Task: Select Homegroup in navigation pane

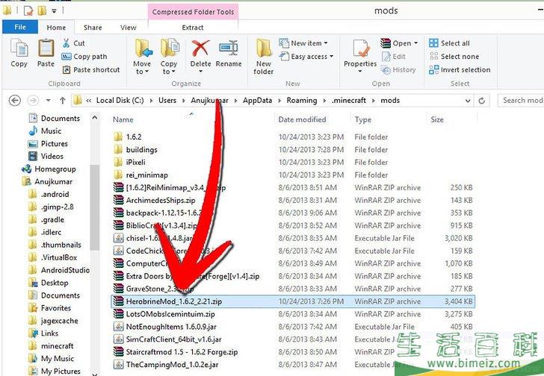Action: 49,169
